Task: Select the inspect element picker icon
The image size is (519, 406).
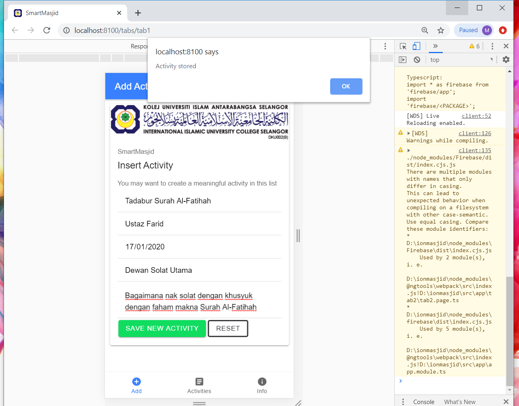Action: click(x=403, y=46)
